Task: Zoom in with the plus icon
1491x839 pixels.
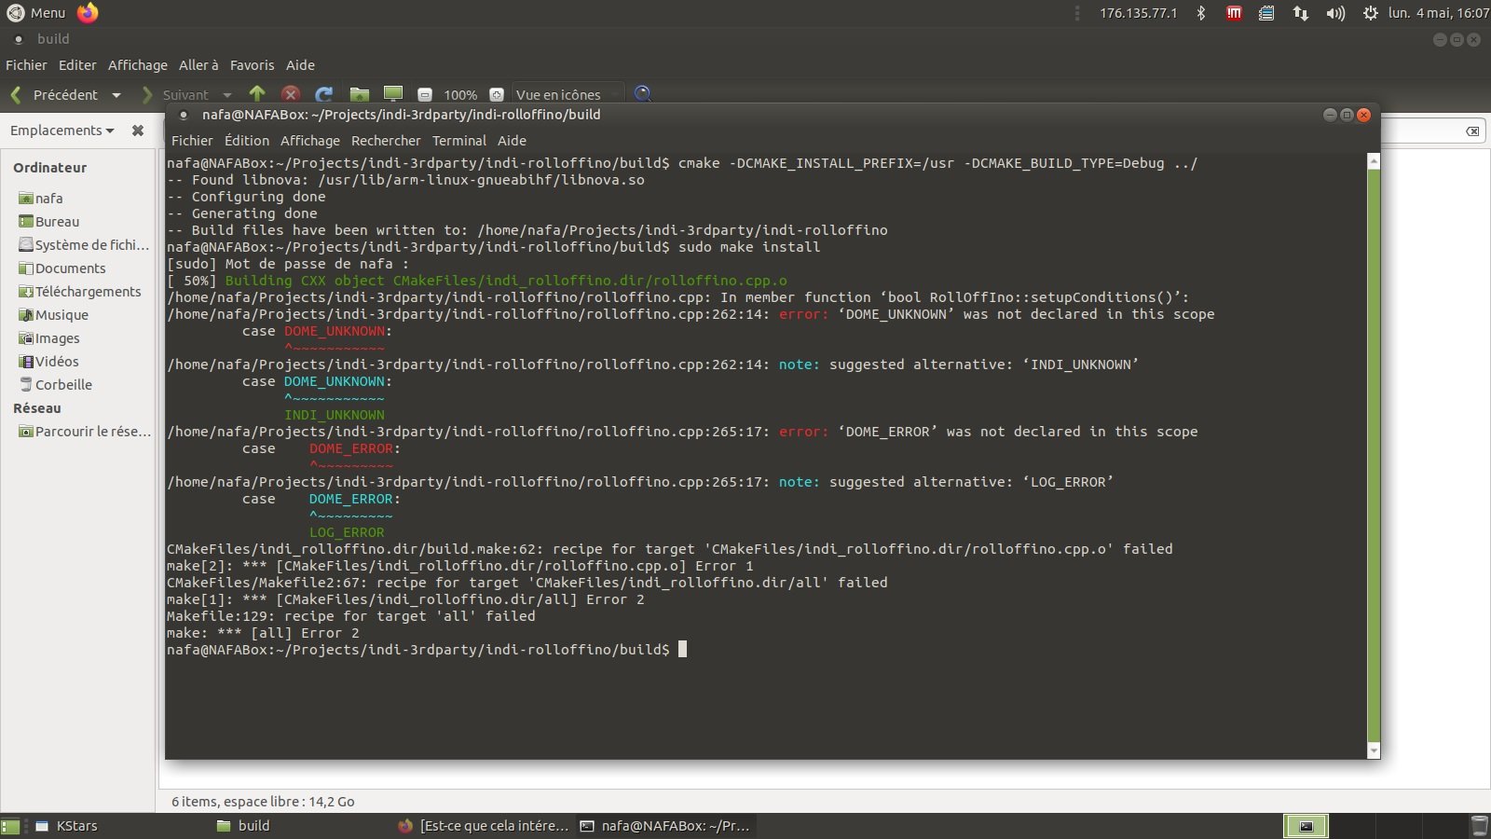Action: [497, 94]
